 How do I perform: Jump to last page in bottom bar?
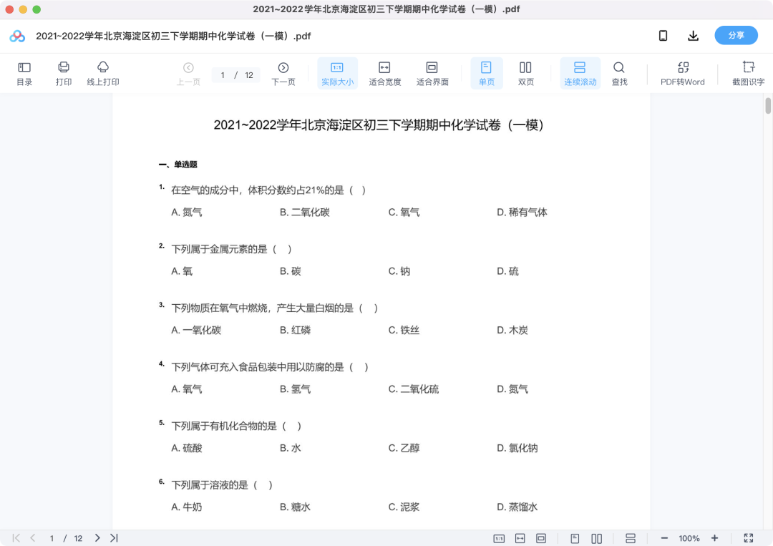[114, 538]
